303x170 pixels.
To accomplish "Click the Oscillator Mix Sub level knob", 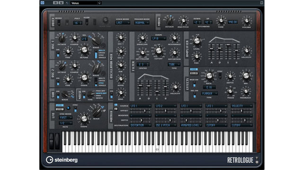I will (x=121, y=65).
